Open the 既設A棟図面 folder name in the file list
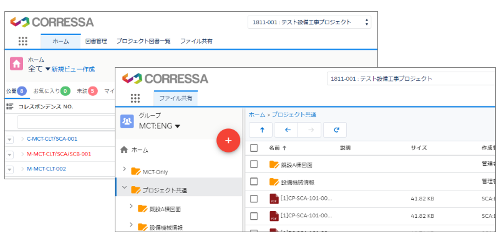The width and height of the screenshot is (499, 249). coord(296,165)
